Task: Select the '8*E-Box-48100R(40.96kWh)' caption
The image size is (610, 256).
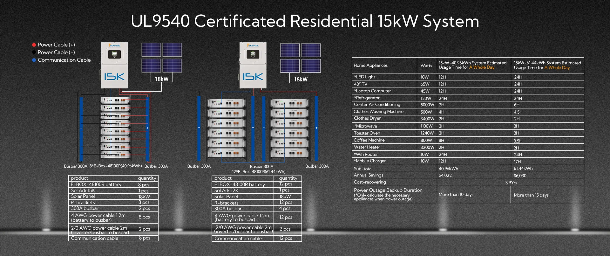Action: [x=116, y=166]
